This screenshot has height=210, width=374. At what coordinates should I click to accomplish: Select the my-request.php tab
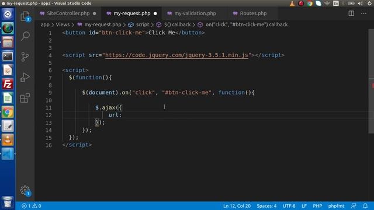point(132,13)
